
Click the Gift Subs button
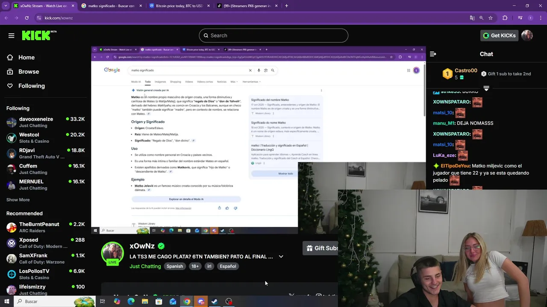321,248
